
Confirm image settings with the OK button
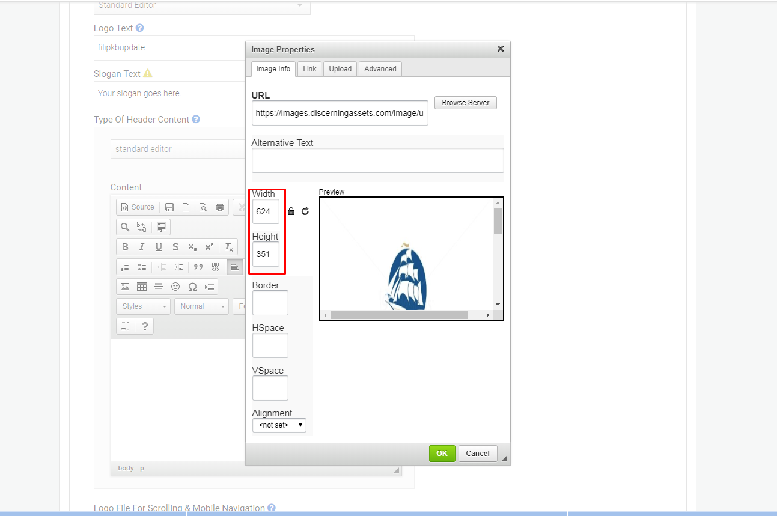[x=442, y=453]
